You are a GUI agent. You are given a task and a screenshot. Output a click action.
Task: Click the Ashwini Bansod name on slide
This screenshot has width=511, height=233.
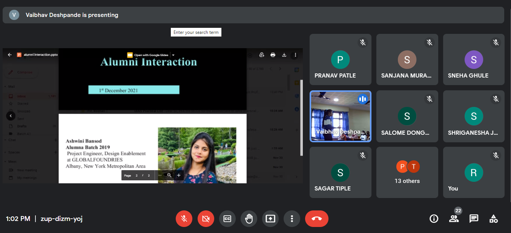(84, 141)
